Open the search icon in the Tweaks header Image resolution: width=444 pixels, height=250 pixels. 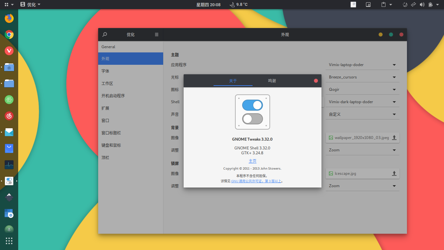[x=104, y=35]
